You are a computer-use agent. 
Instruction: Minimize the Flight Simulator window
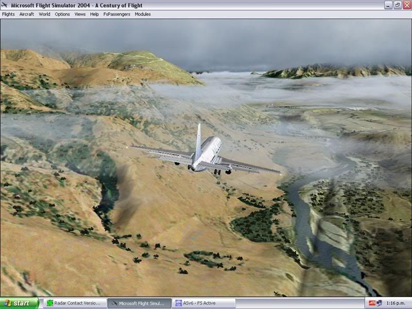coord(387,5)
